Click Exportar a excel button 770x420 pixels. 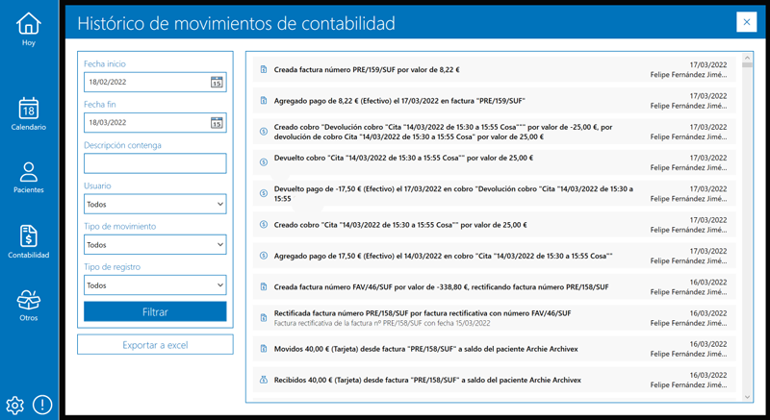pyautogui.click(x=155, y=344)
